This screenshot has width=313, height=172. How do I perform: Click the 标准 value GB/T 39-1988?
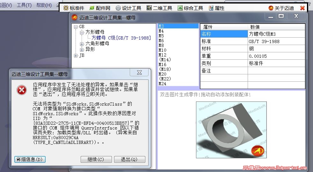click(x=276, y=41)
